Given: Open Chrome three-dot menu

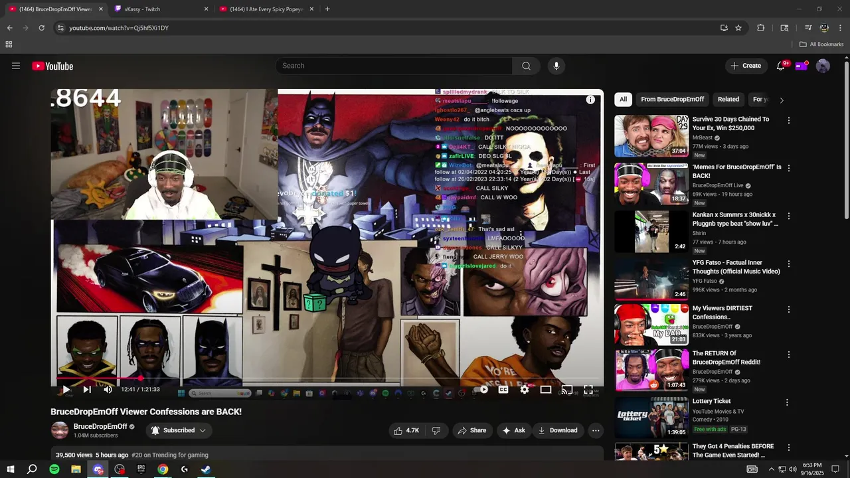Looking at the screenshot, I should 840,28.
